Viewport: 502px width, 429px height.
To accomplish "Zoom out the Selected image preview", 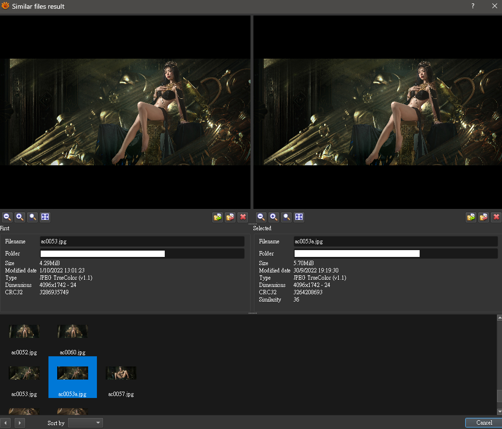I will click(261, 217).
